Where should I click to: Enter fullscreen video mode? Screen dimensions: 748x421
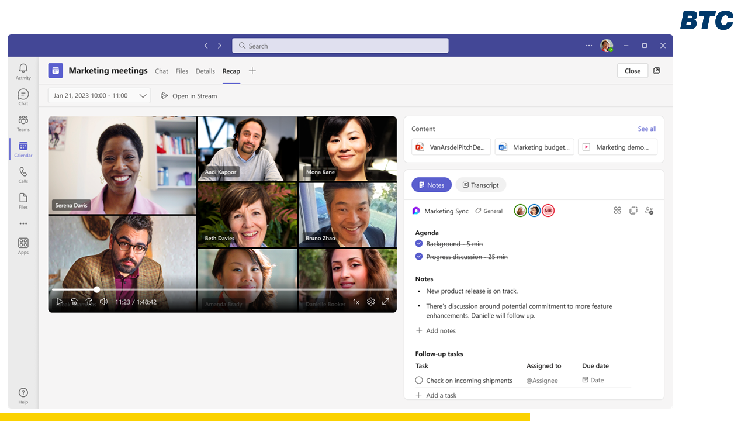coord(386,302)
